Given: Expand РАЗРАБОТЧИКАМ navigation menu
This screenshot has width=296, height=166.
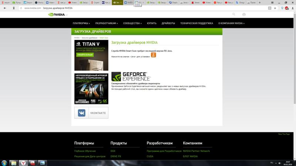Looking at the screenshot, I should coord(107,23).
